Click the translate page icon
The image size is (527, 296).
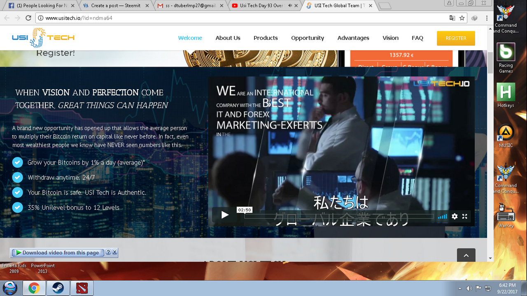coord(452,18)
